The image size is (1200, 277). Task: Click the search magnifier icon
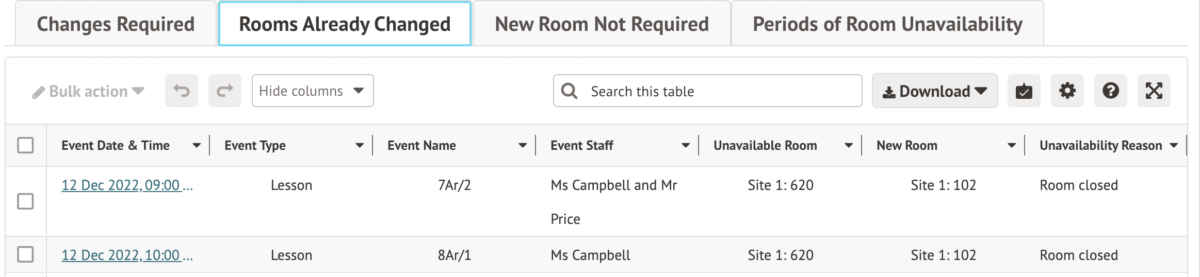[x=569, y=91]
